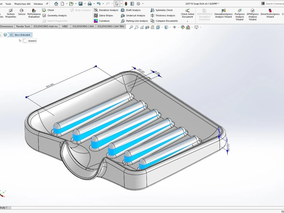Run a Draft Analysis on the model

pos(133,10)
